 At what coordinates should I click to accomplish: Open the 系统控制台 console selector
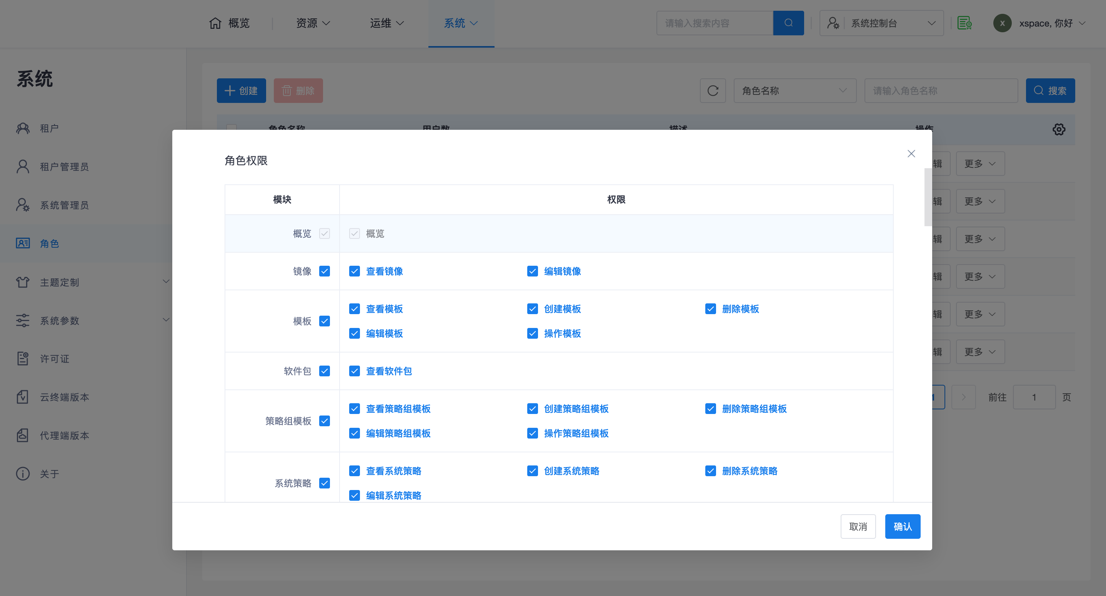(881, 23)
